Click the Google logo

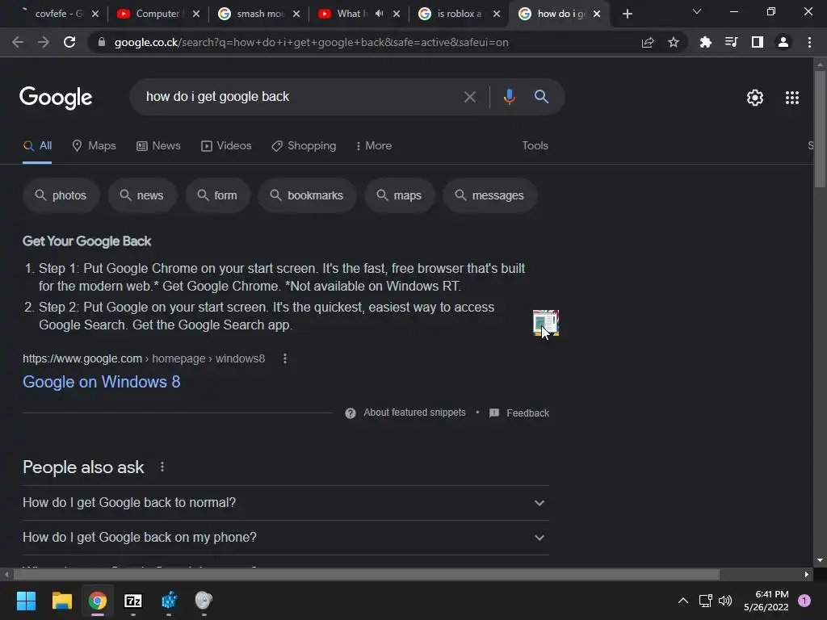[x=56, y=98]
